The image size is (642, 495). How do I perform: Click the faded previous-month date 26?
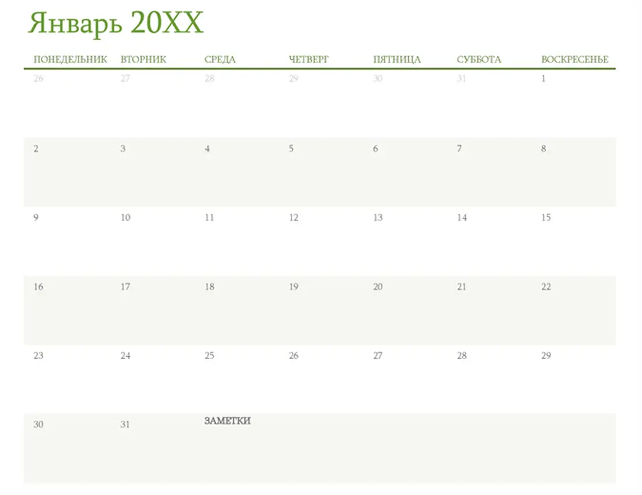[x=38, y=79]
